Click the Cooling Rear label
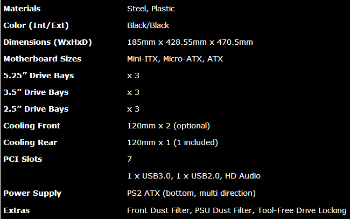This screenshot has width=350, height=219. (x=30, y=142)
